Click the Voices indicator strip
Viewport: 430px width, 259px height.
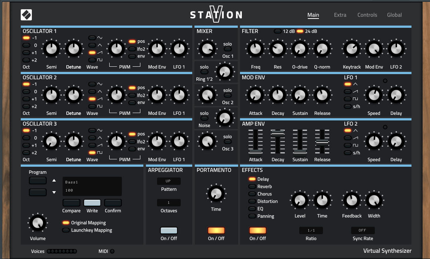(62, 251)
